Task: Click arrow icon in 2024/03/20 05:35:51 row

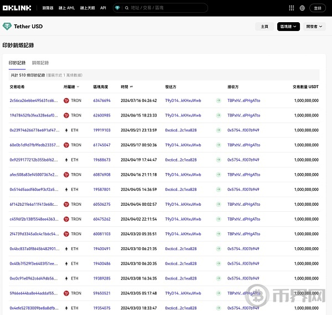Action: pyautogui.click(x=219, y=233)
